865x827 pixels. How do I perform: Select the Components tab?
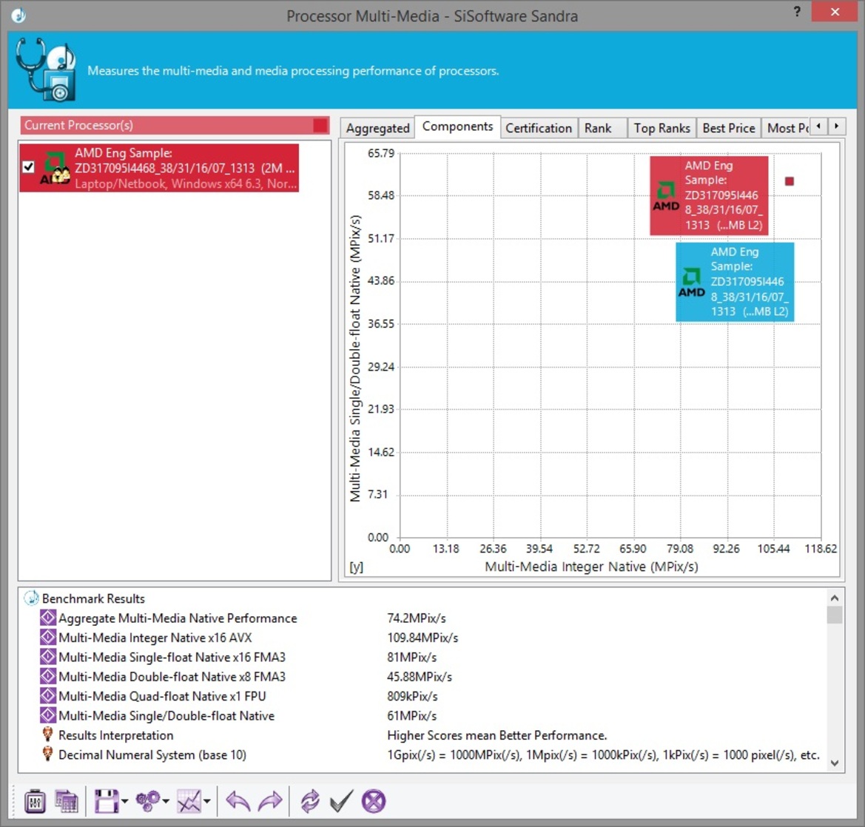pyautogui.click(x=457, y=126)
